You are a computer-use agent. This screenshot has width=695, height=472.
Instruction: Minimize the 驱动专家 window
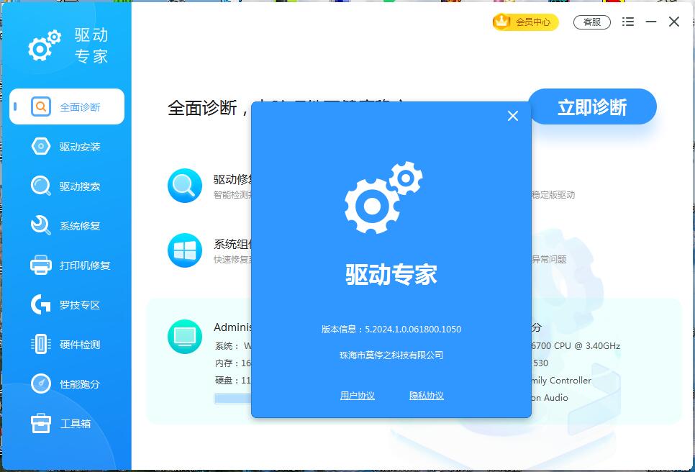650,22
